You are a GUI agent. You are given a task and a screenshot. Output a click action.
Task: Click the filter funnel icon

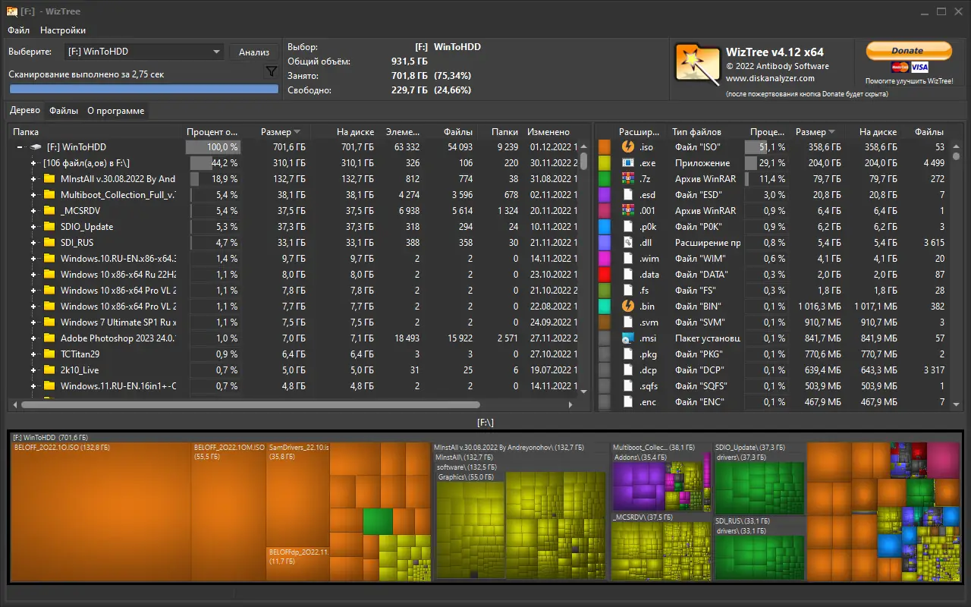(271, 71)
